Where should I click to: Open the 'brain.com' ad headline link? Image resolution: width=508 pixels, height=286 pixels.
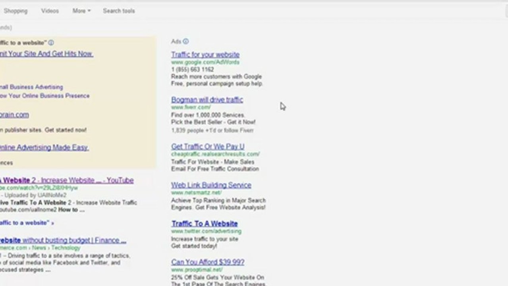click(x=14, y=115)
